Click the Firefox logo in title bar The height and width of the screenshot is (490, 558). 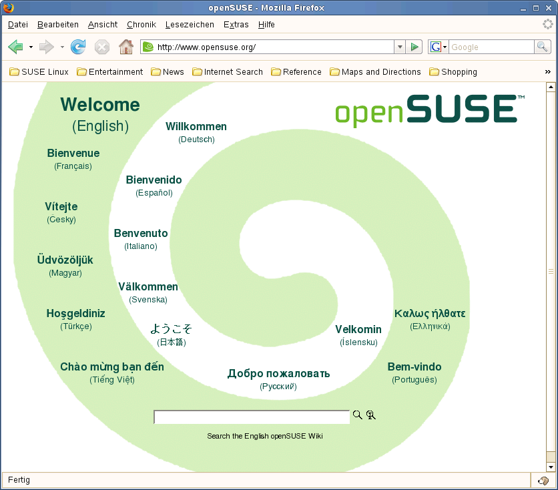pyautogui.click(x=8, y=7)
